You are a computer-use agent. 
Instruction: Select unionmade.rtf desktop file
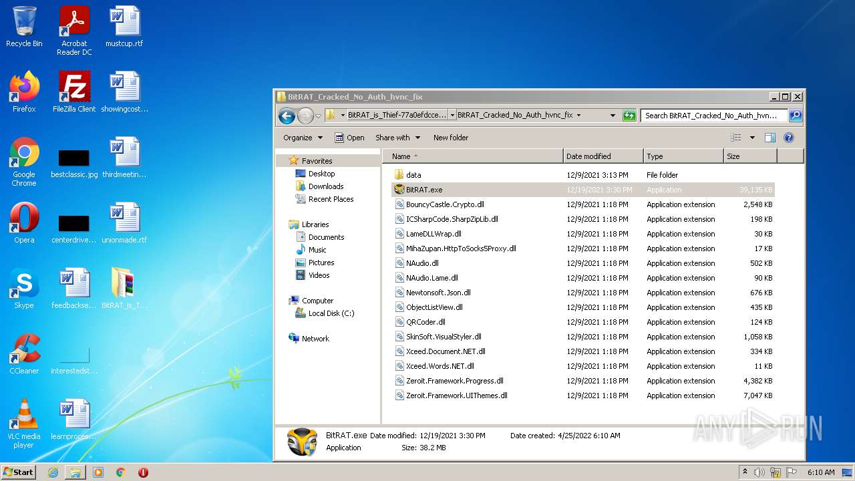click(124, 223)
